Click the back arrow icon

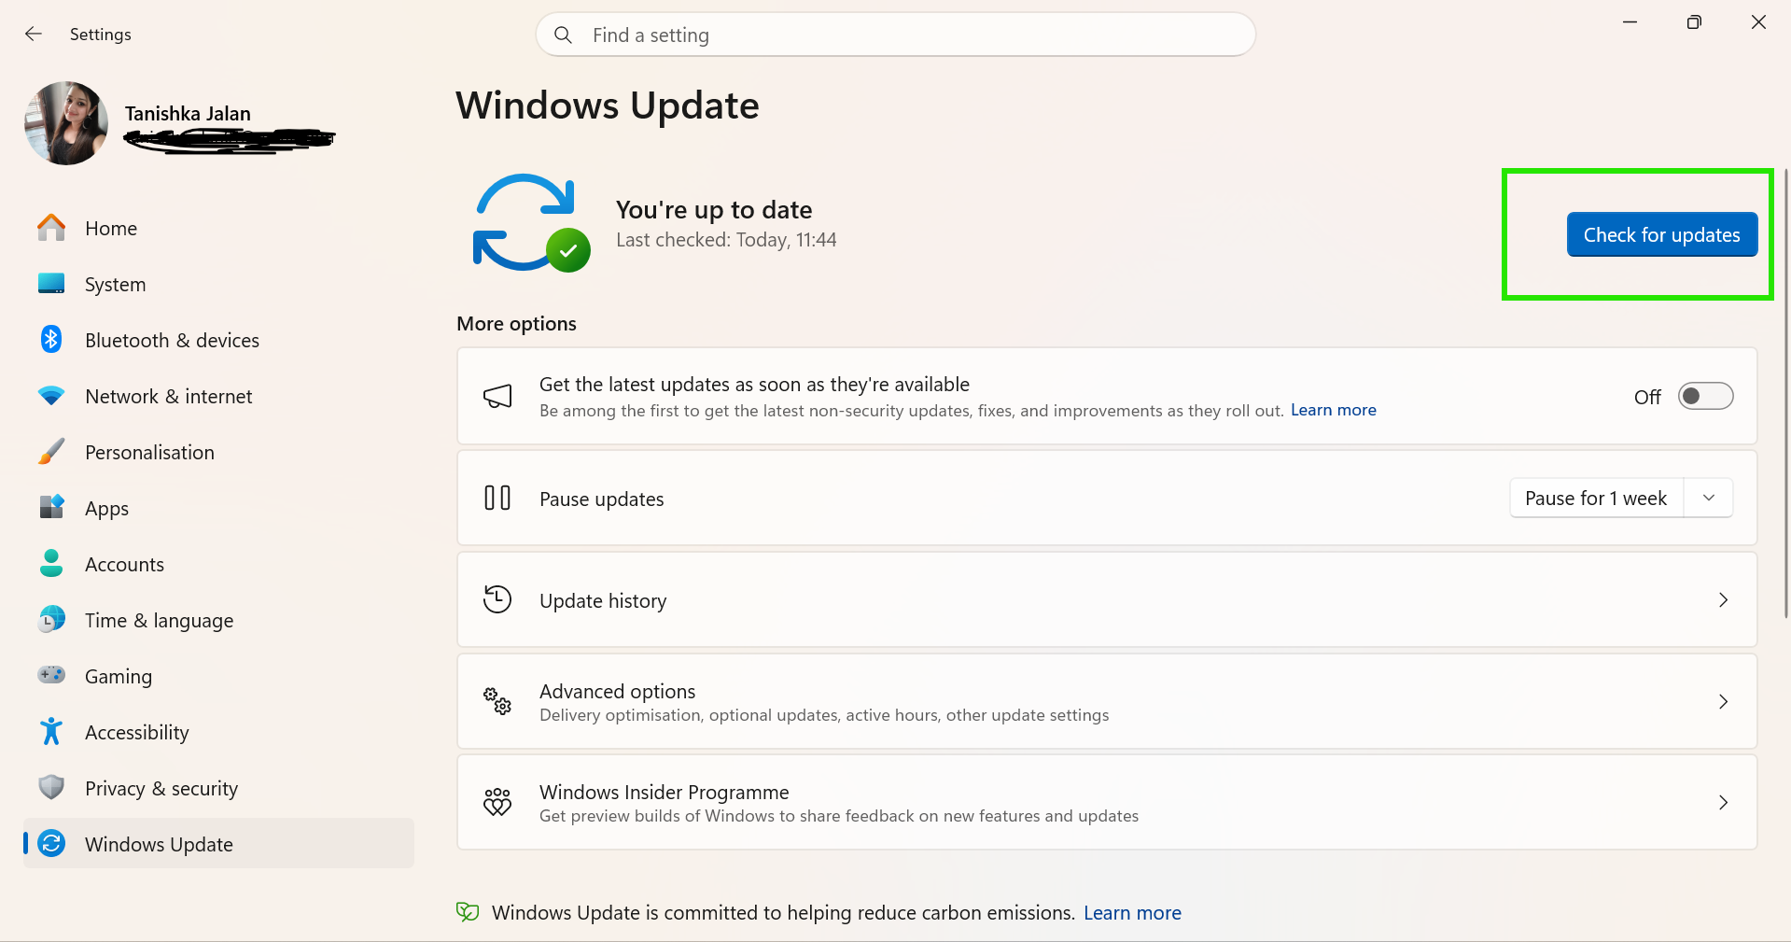click(x=34, y=34)
